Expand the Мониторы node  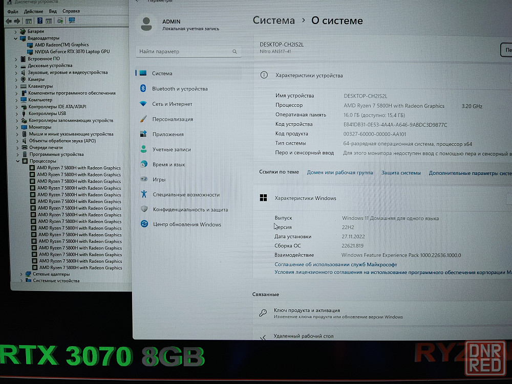[17, 127]
